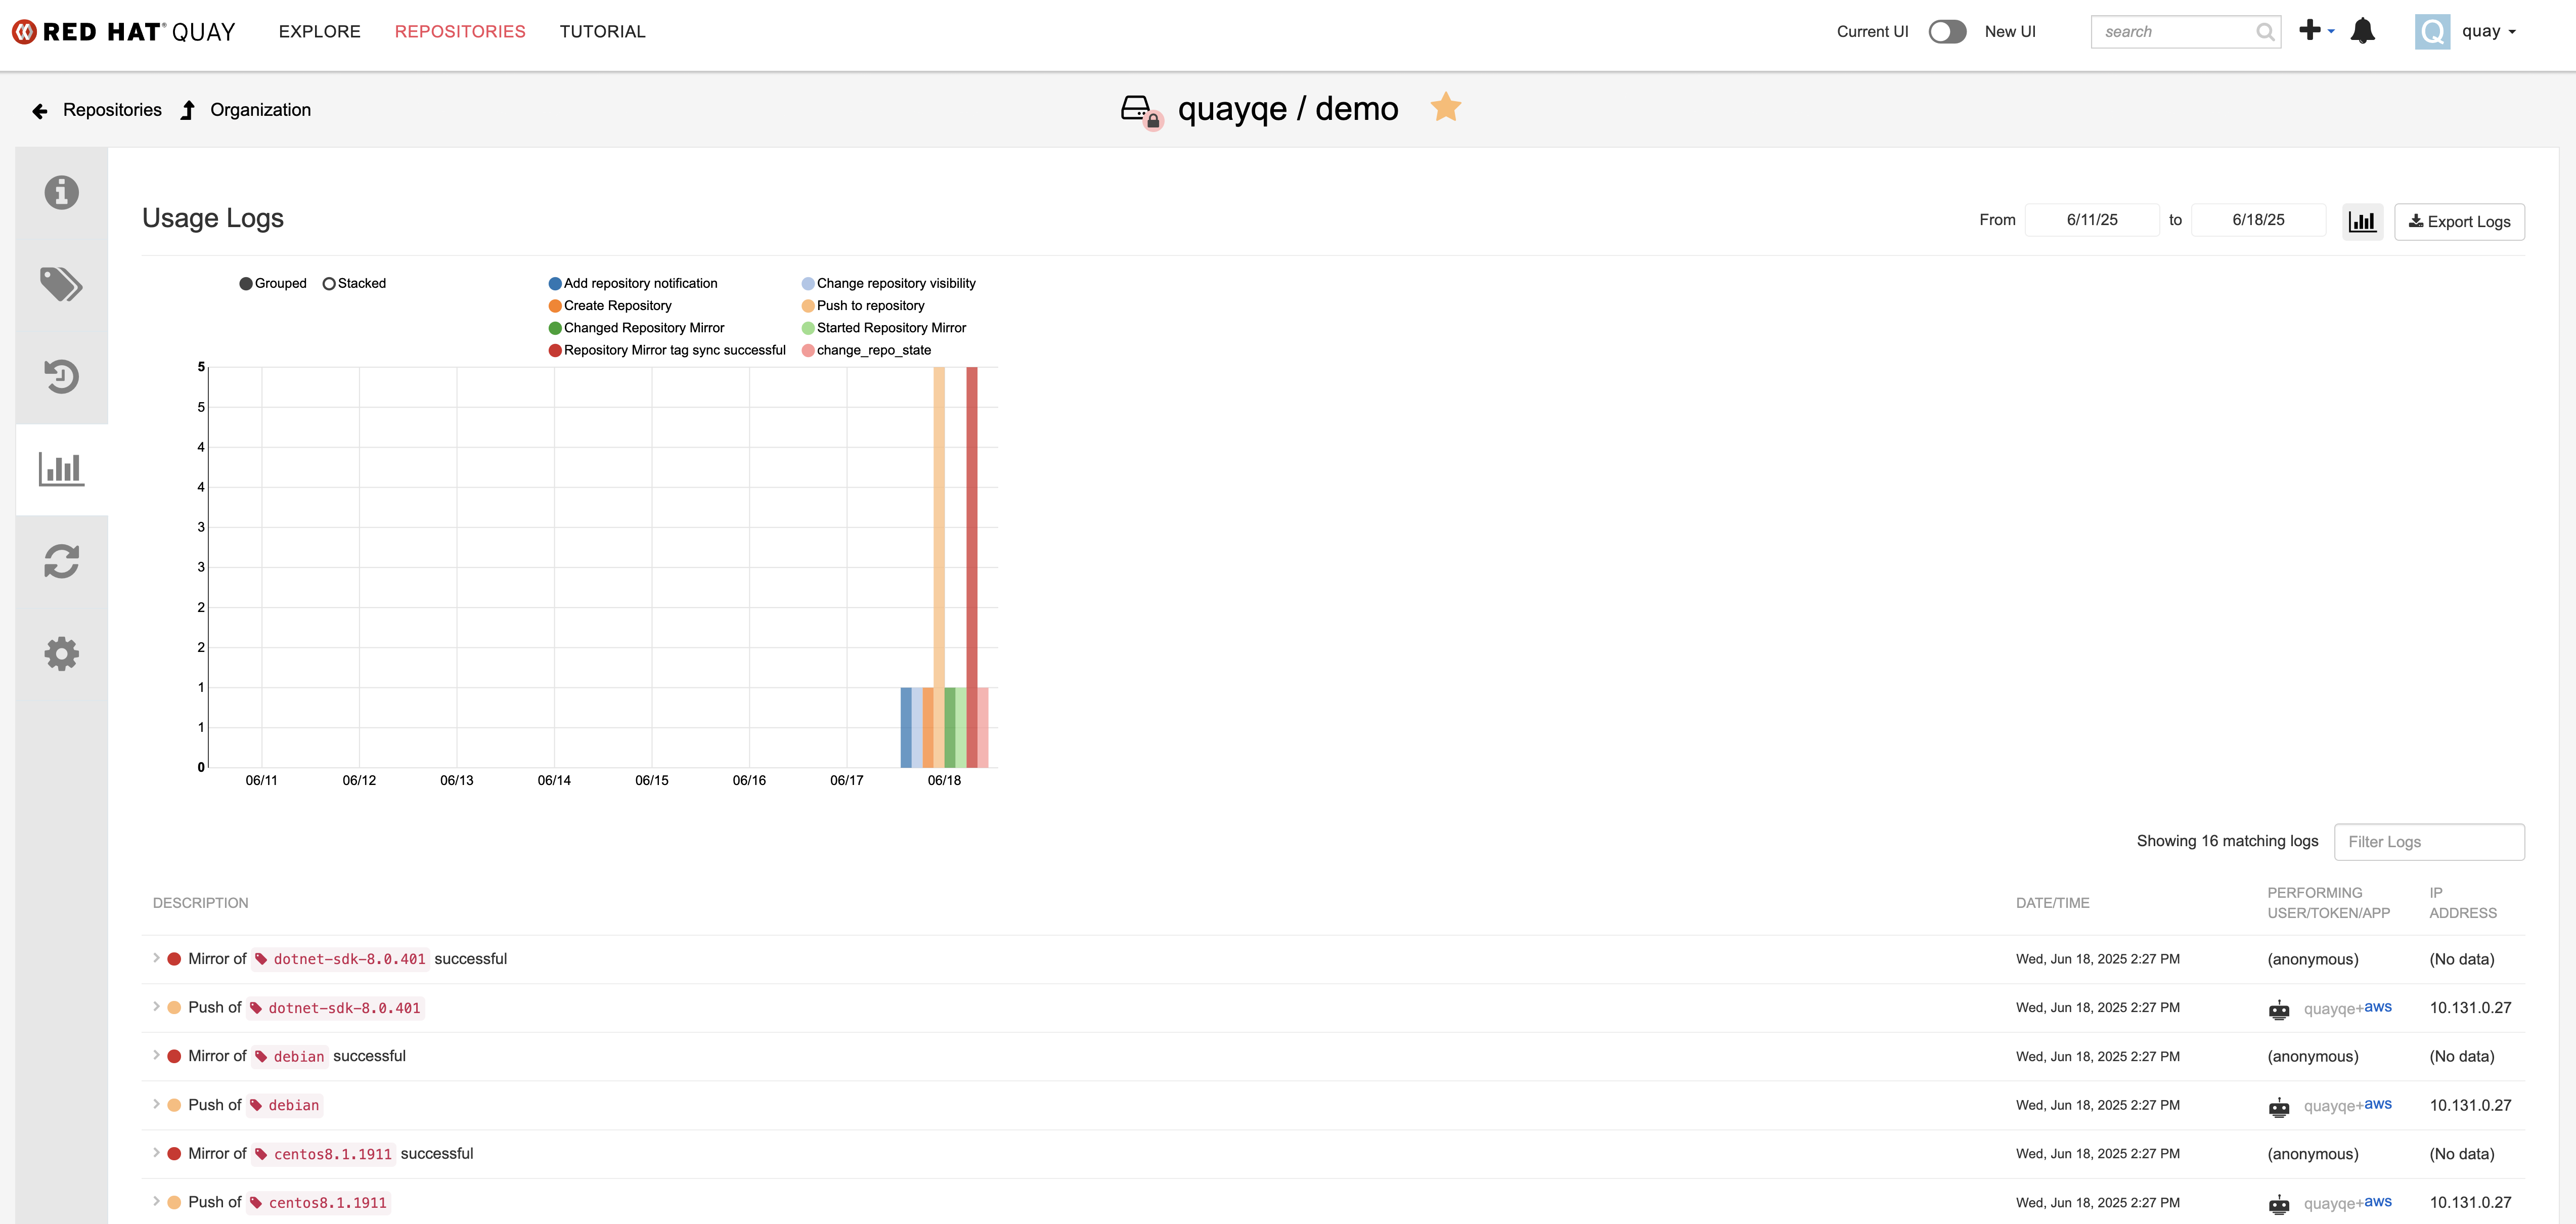Click the Export Logs button
The image size is (2576, 1224).
[2459, 221]
